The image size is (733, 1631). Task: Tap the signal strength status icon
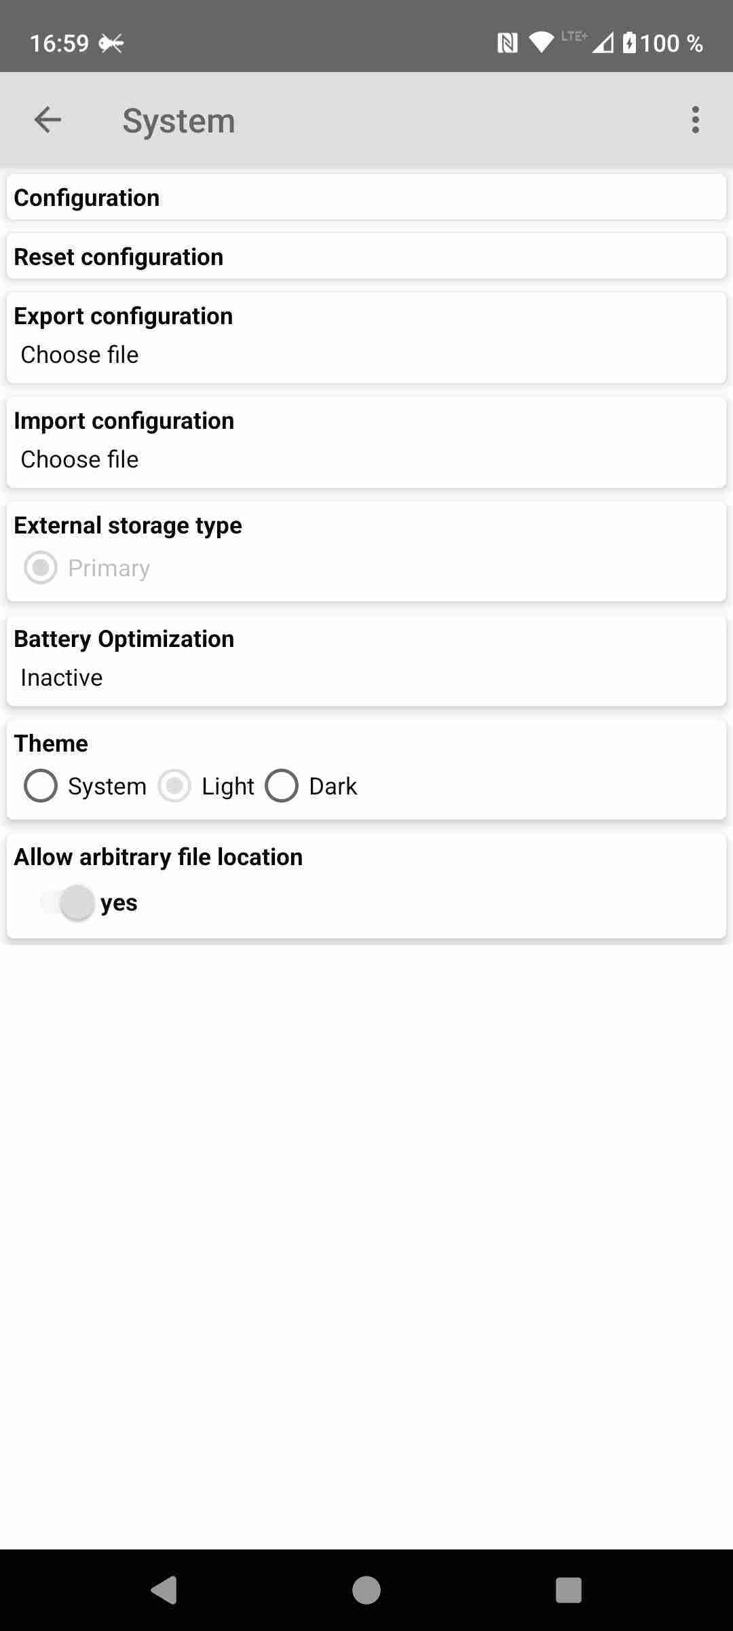[x=602, y=43]
